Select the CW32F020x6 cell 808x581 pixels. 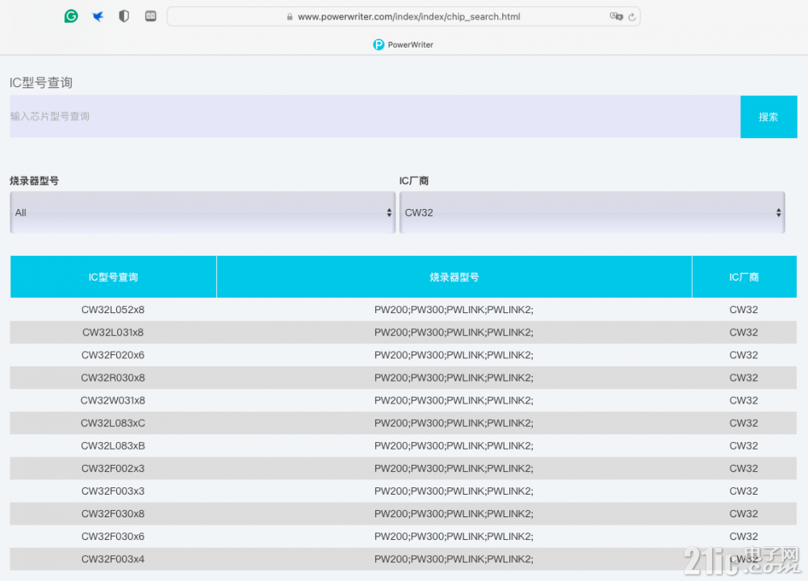pos(113,355)
